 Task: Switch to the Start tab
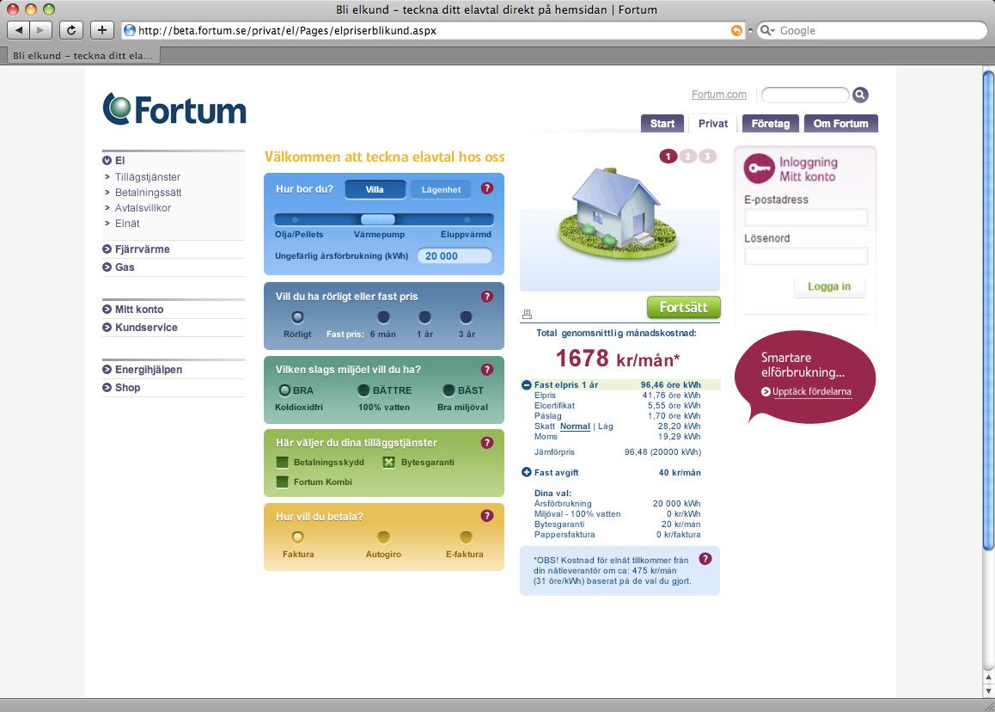point(662,124)
